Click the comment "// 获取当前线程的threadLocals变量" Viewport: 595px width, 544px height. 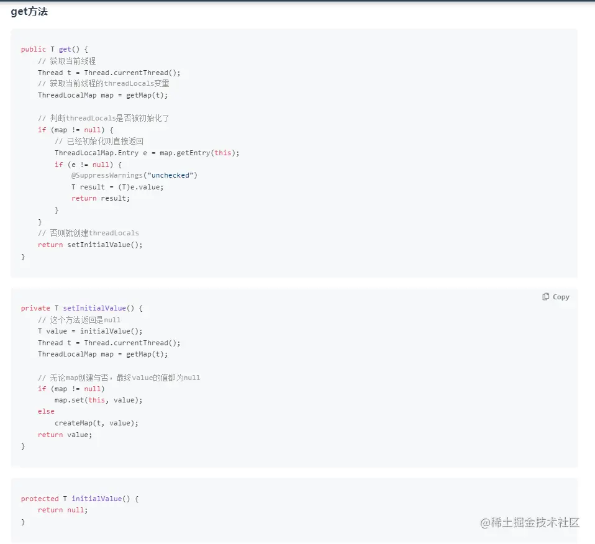point(103,83)
